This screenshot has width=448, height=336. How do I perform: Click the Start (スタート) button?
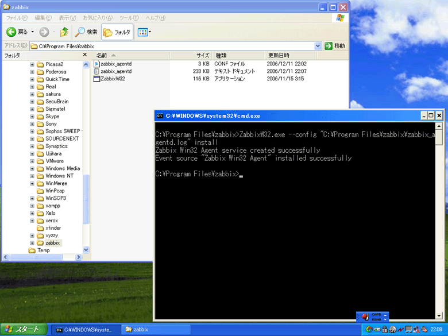point(22,330)
